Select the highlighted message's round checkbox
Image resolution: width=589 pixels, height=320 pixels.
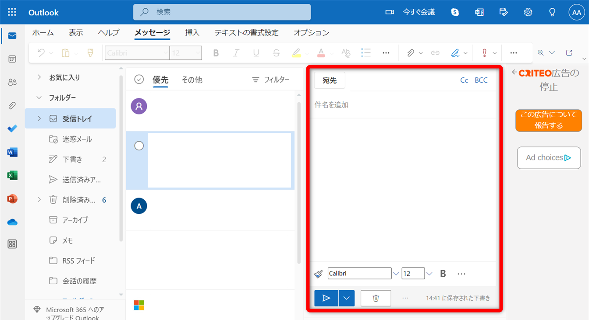[139, 146]
